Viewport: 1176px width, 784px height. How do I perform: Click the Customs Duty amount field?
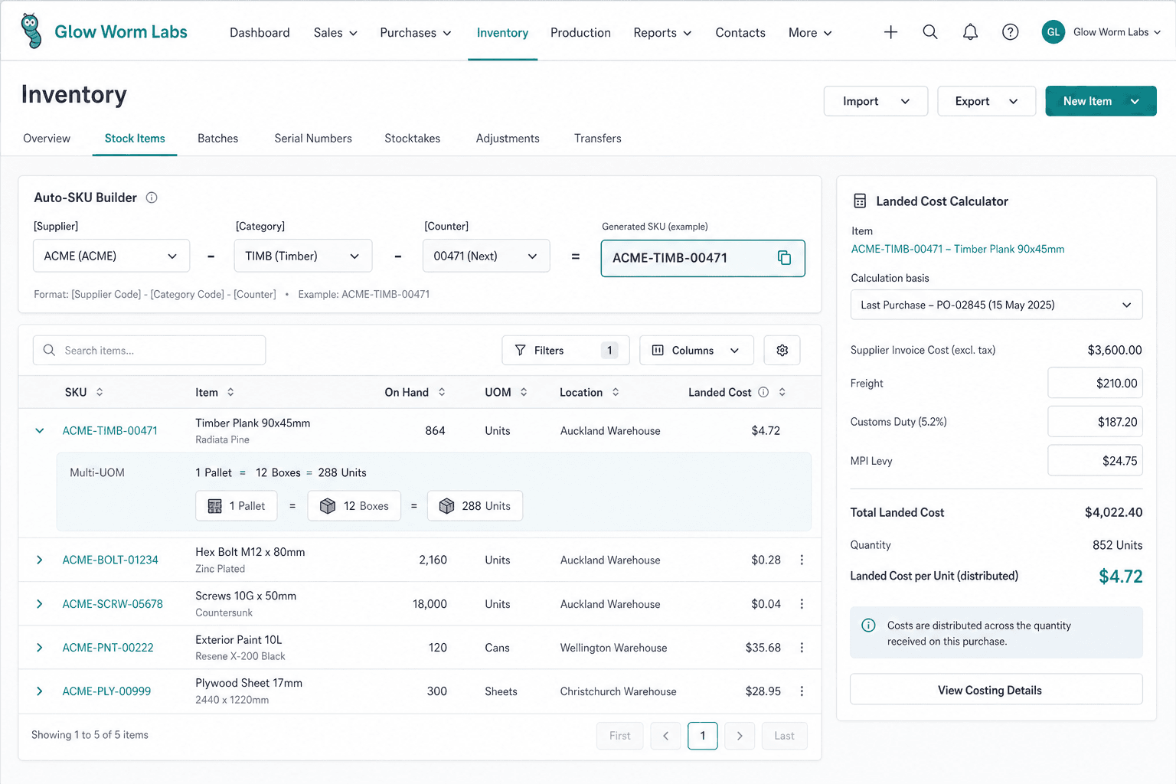1095,422
